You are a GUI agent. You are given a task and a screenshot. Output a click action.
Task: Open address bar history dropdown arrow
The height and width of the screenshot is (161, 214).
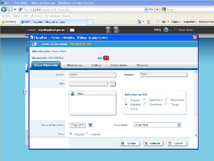pyautogui.click(x=146, y=10)
